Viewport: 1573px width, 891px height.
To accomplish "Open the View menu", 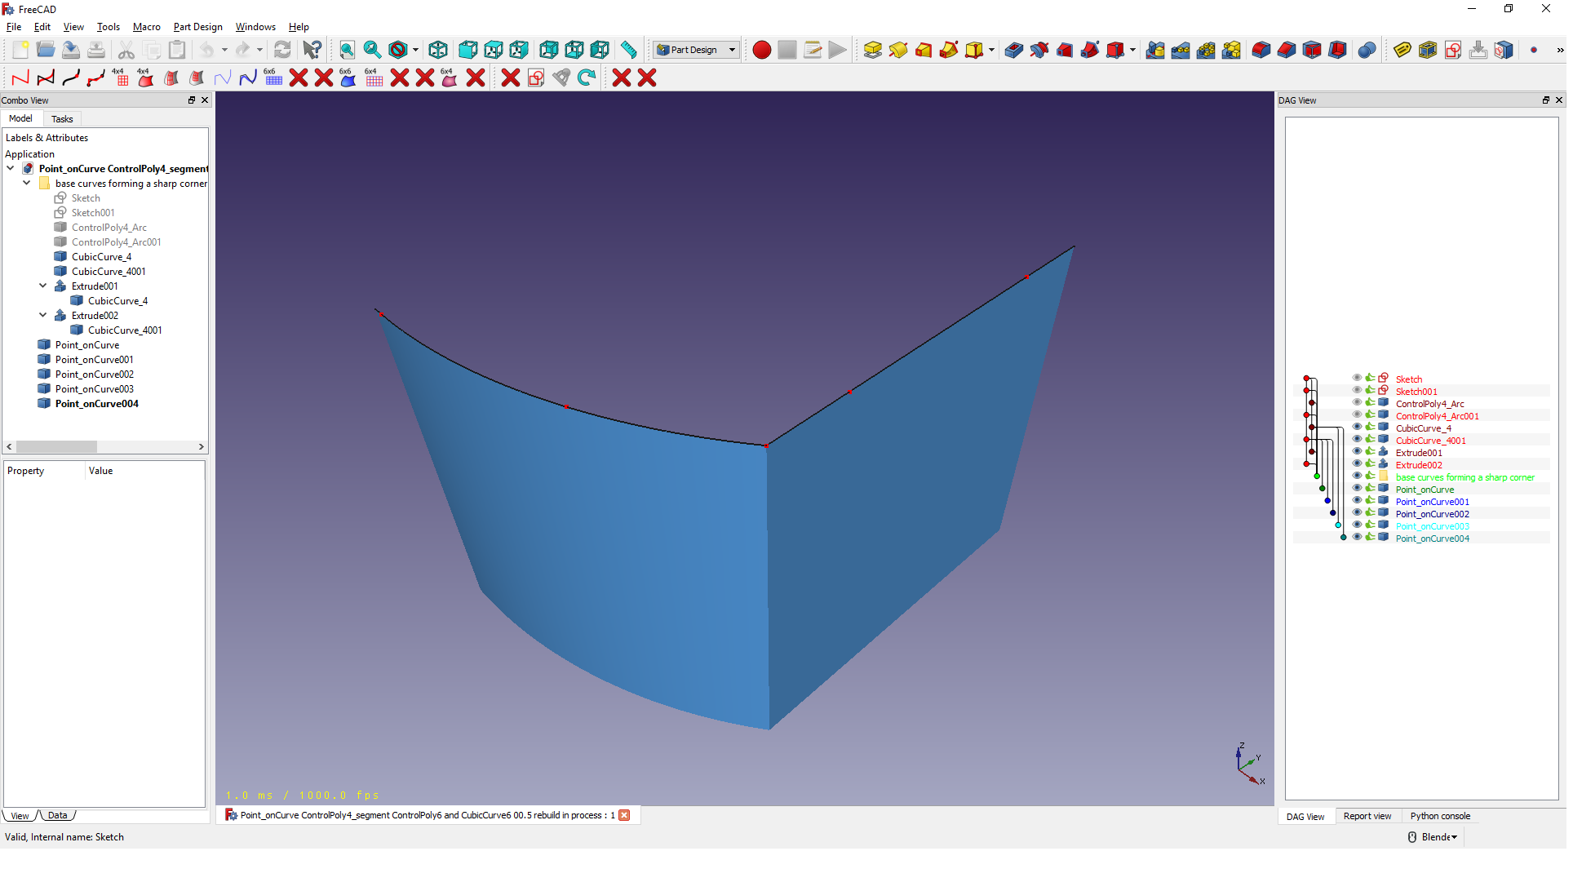I will point(73,26).
